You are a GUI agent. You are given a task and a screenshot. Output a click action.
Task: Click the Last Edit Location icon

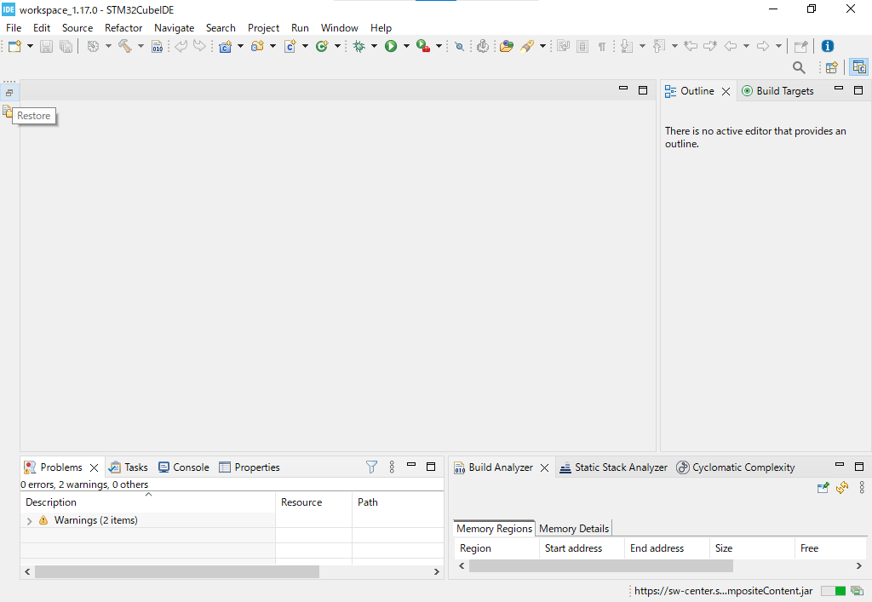tap(691, 46)
